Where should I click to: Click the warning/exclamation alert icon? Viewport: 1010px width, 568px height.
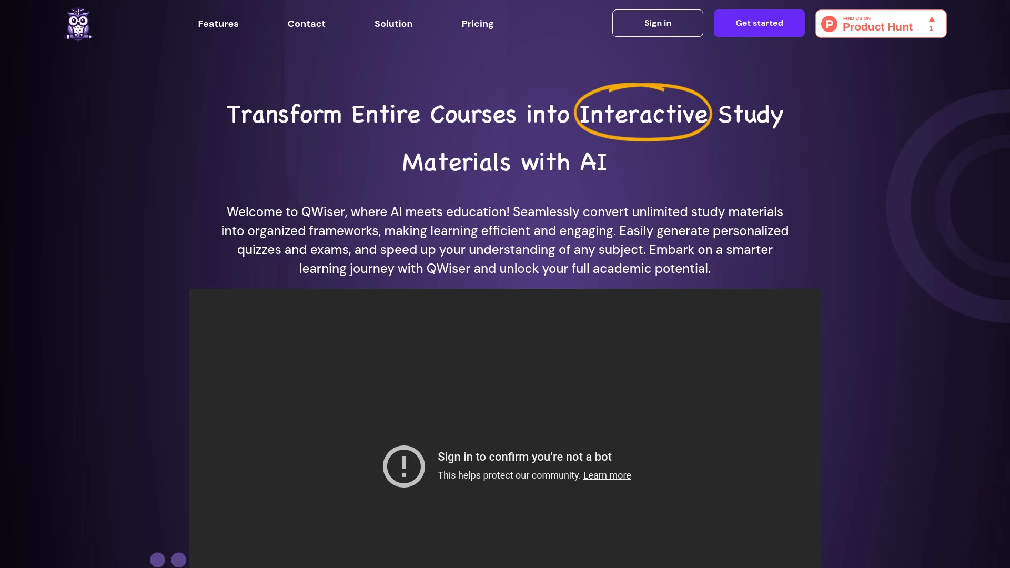(x=403, y=466)
